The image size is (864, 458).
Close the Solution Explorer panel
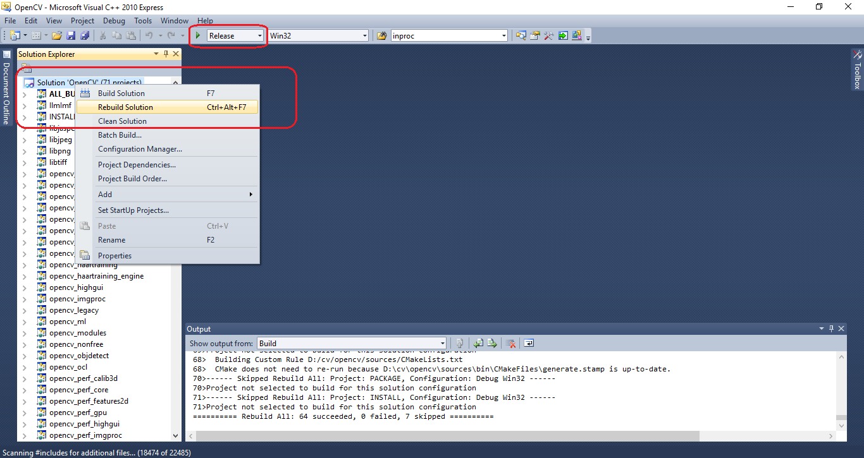click(x=176, y=54)
